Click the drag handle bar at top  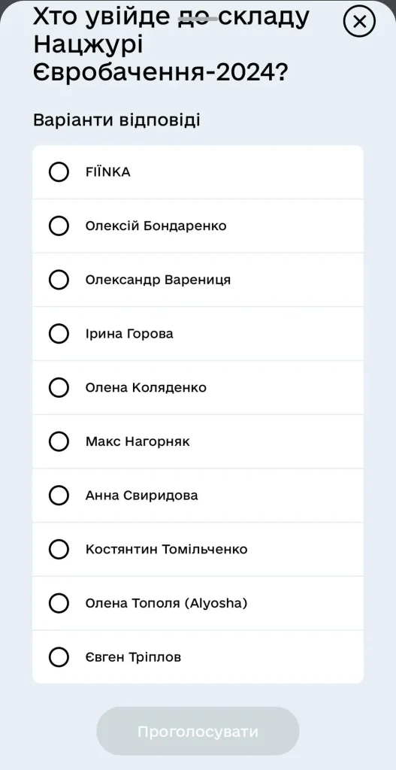(198, 19)
